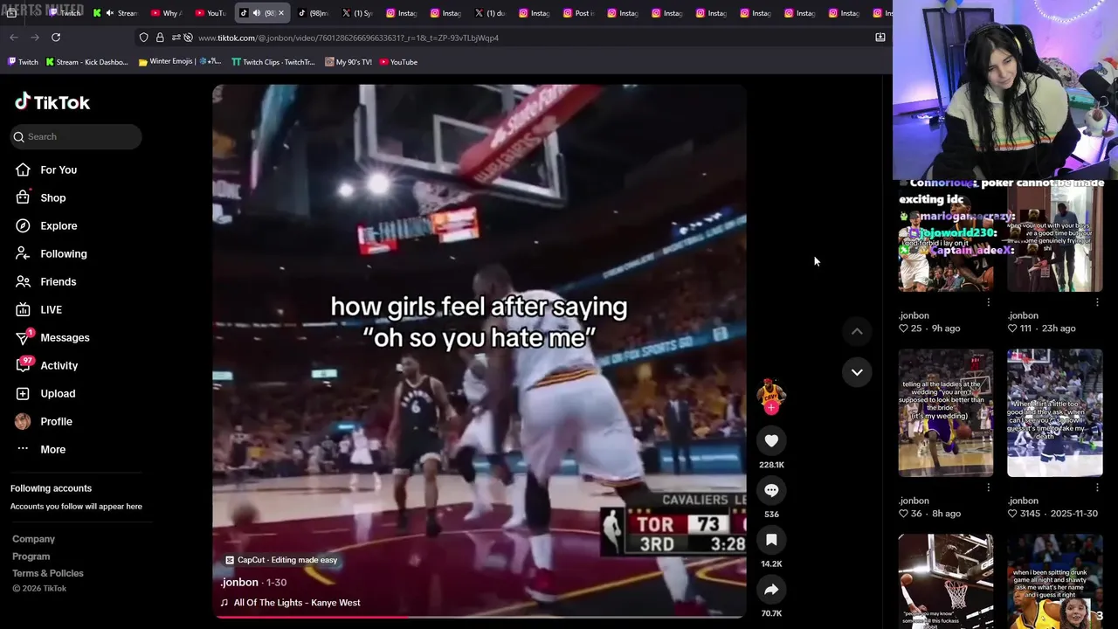The image size is (1118, 629).
Task: Open the LIVE section
Action: point(39,309)
